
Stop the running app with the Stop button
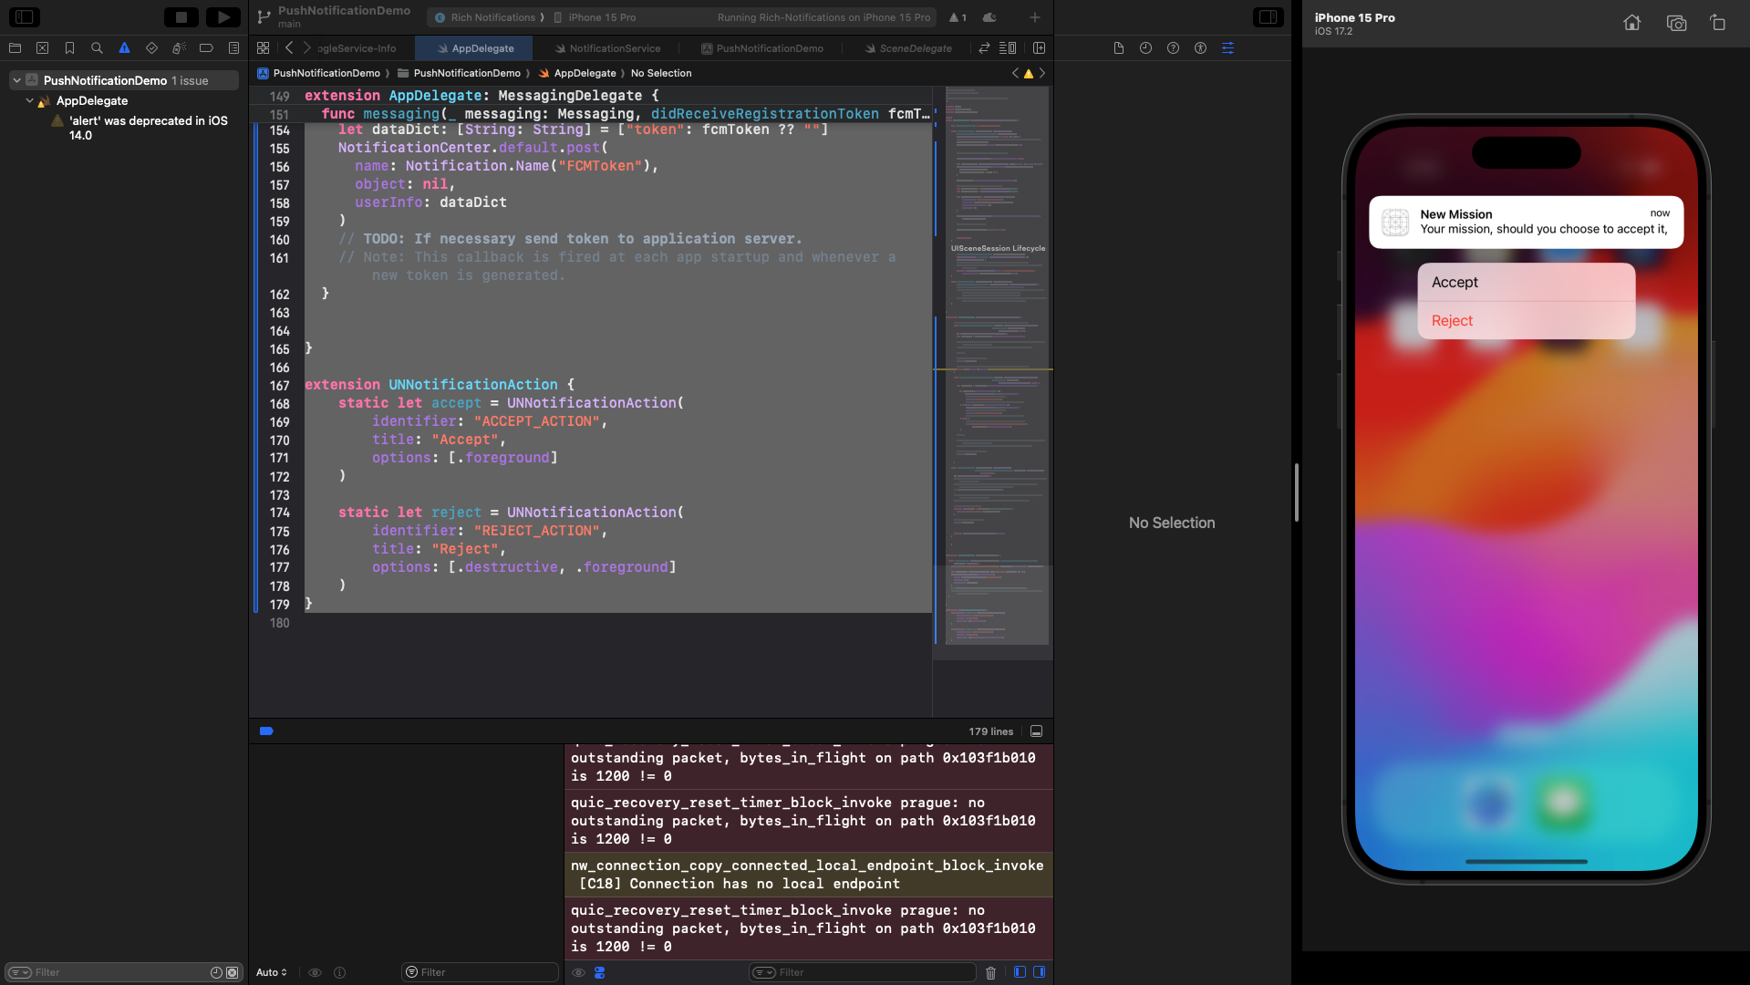[x=181, y=17]
